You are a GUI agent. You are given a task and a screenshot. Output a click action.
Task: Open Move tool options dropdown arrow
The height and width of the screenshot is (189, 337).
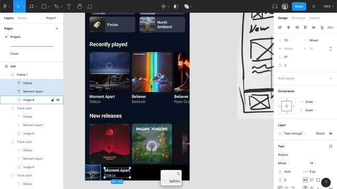[x=23, y=7]
